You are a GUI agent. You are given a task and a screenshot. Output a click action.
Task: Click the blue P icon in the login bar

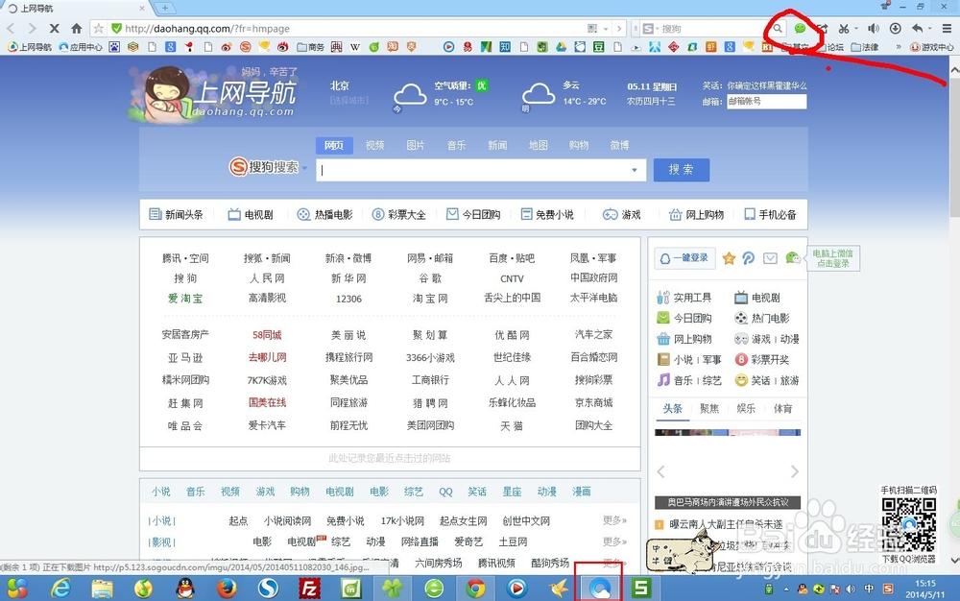coord(748,258)
